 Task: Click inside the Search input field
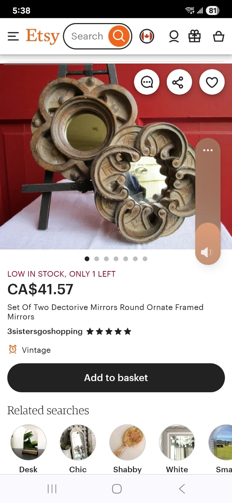(x=87, y=36)
